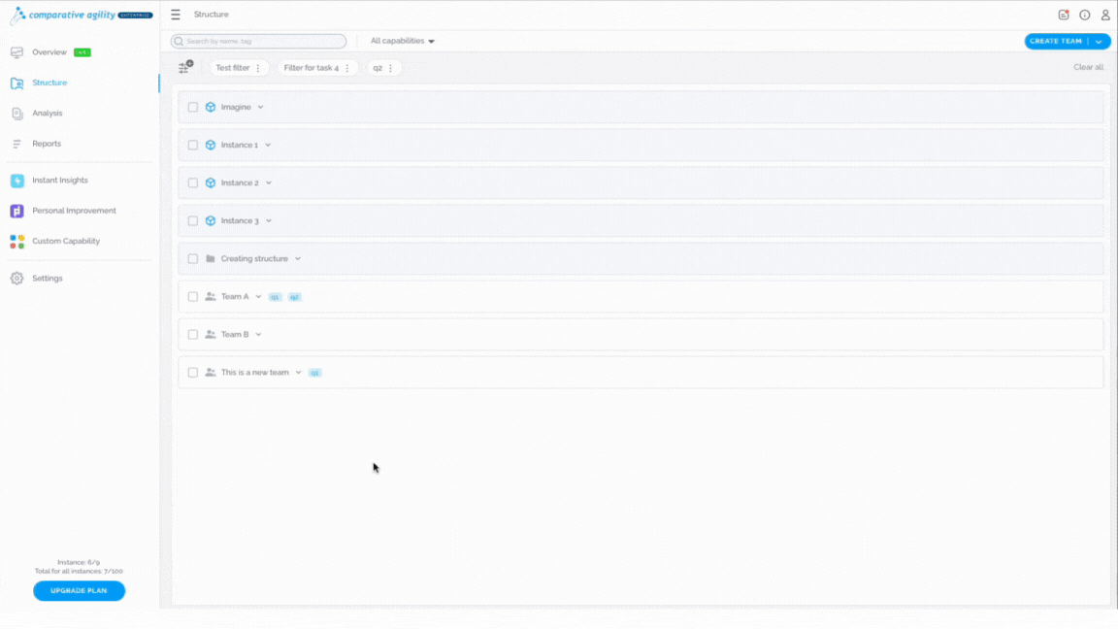This screenshot has height=629, width=1118.
Task: Check This is a new team checkbox
Action: click(x=192, y=372)
